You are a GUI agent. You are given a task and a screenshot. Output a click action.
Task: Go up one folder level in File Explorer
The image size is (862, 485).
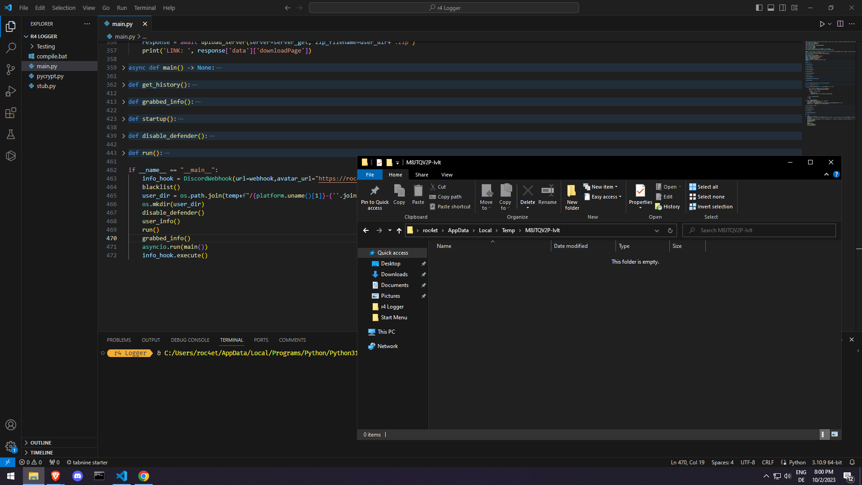[399, 230]
